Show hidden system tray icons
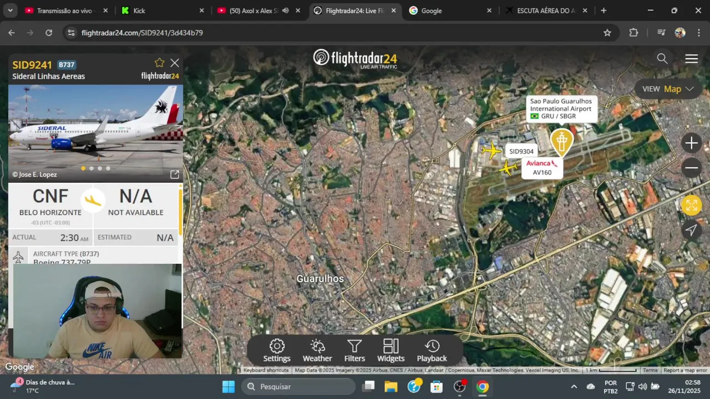The height and width of the screenshot is (399, 710). click(x=574, y=387)
